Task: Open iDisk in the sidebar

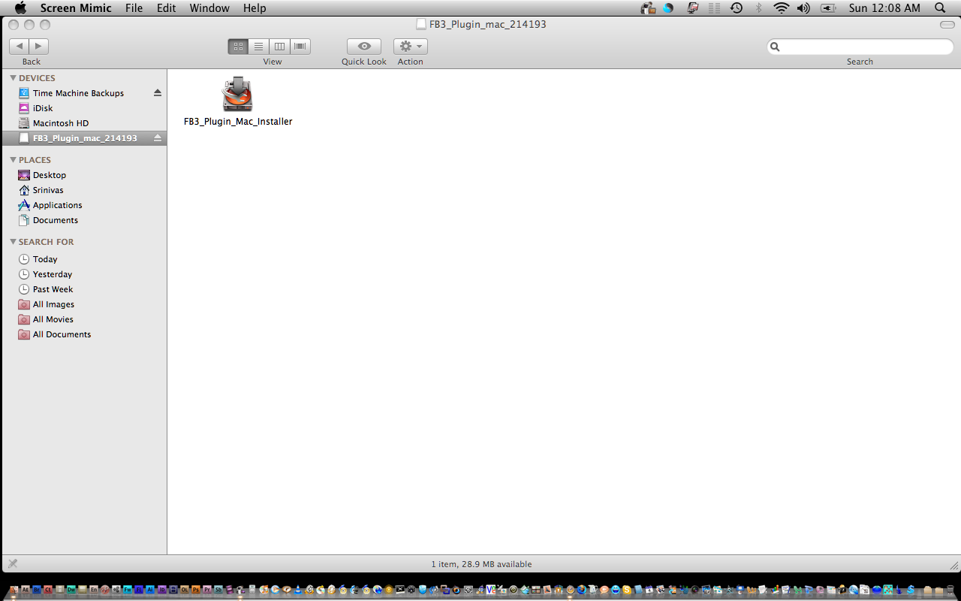Action: click(x=43, y=108)
